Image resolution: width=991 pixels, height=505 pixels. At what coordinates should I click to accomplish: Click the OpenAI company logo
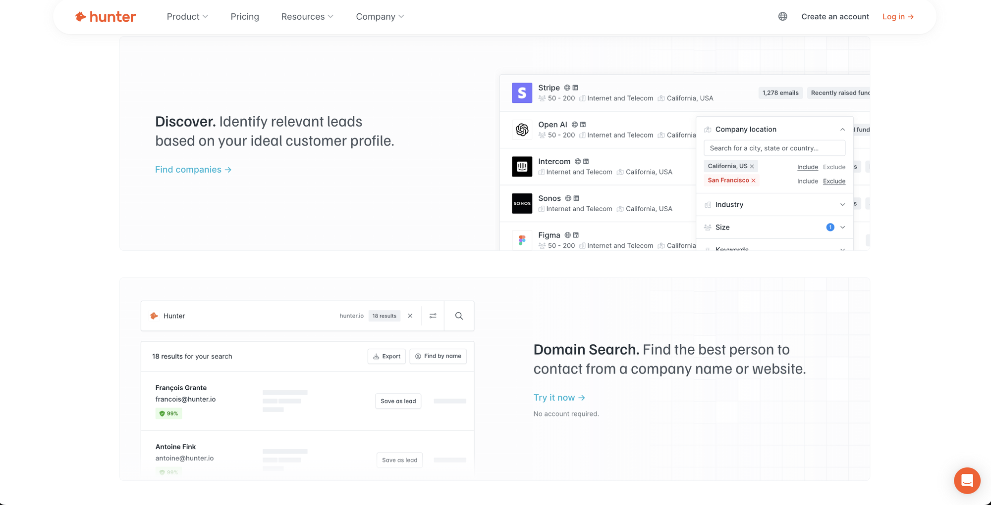(522, 130)
